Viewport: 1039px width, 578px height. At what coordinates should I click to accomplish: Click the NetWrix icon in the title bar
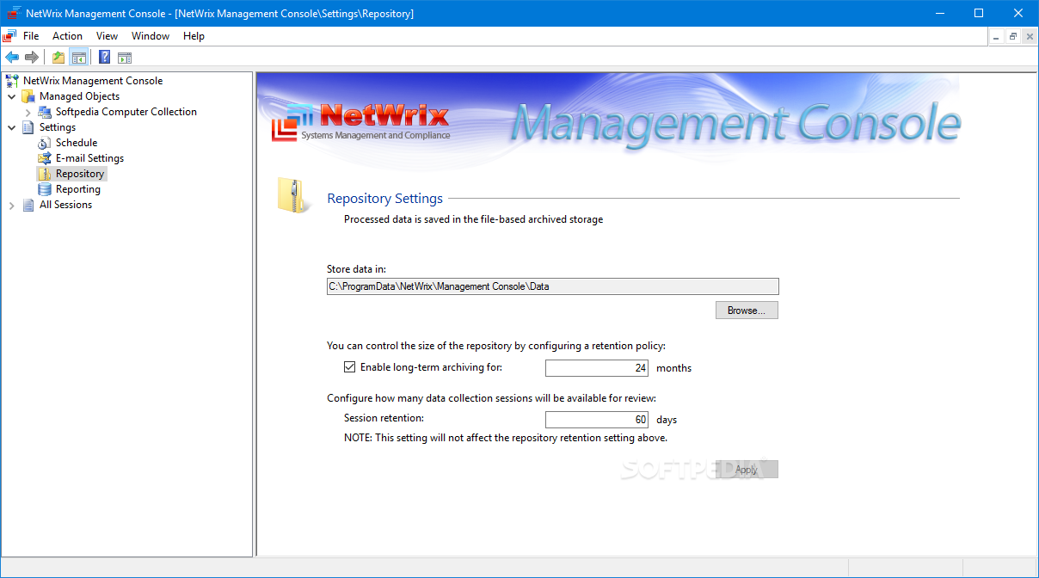click(x=15, y=13)
